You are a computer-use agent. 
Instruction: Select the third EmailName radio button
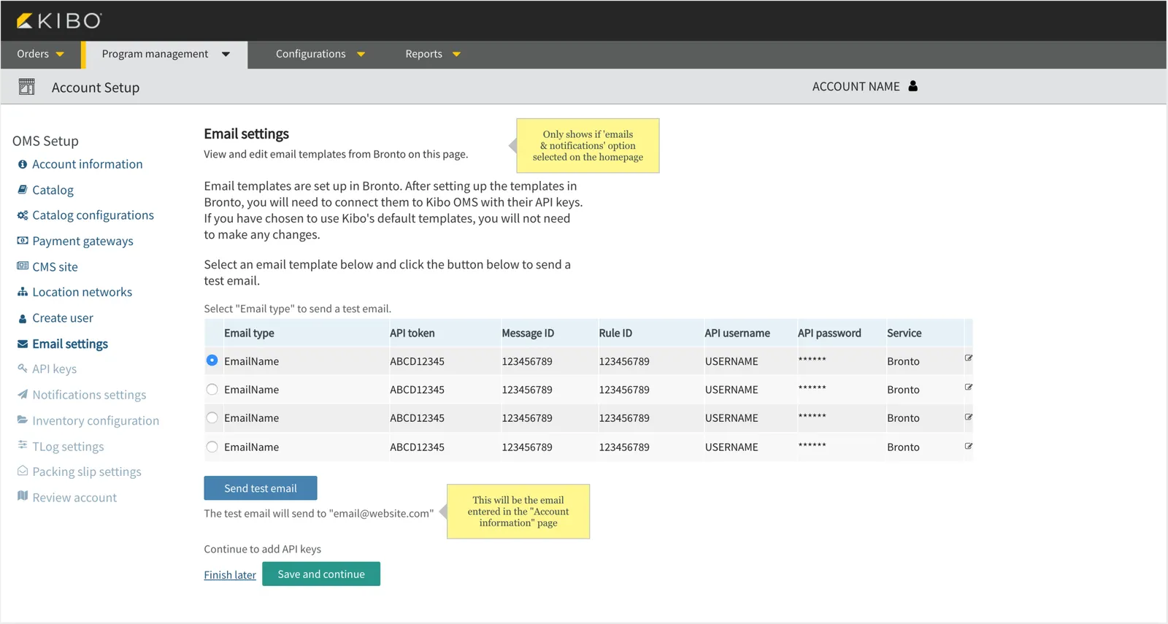click(x=212, y=418)
